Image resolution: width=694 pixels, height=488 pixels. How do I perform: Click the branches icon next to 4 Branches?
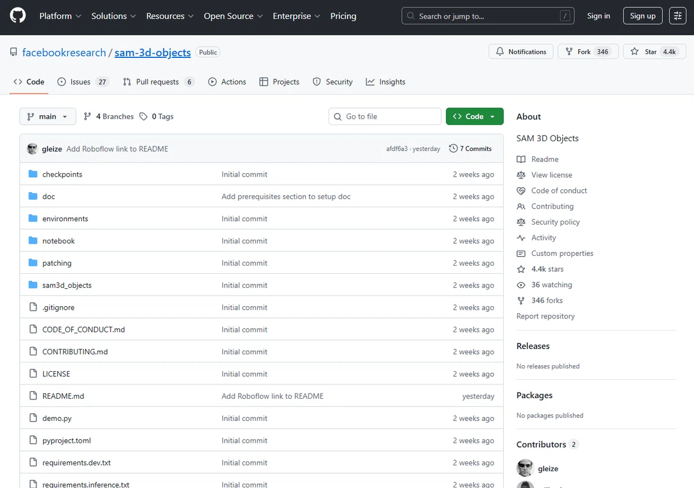(x=87, y=116)
